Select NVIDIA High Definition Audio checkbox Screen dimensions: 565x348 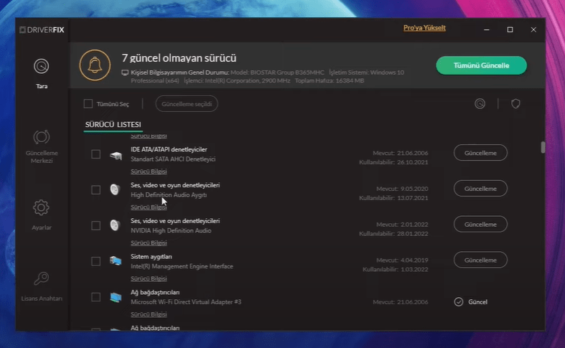tap(96, 225)
